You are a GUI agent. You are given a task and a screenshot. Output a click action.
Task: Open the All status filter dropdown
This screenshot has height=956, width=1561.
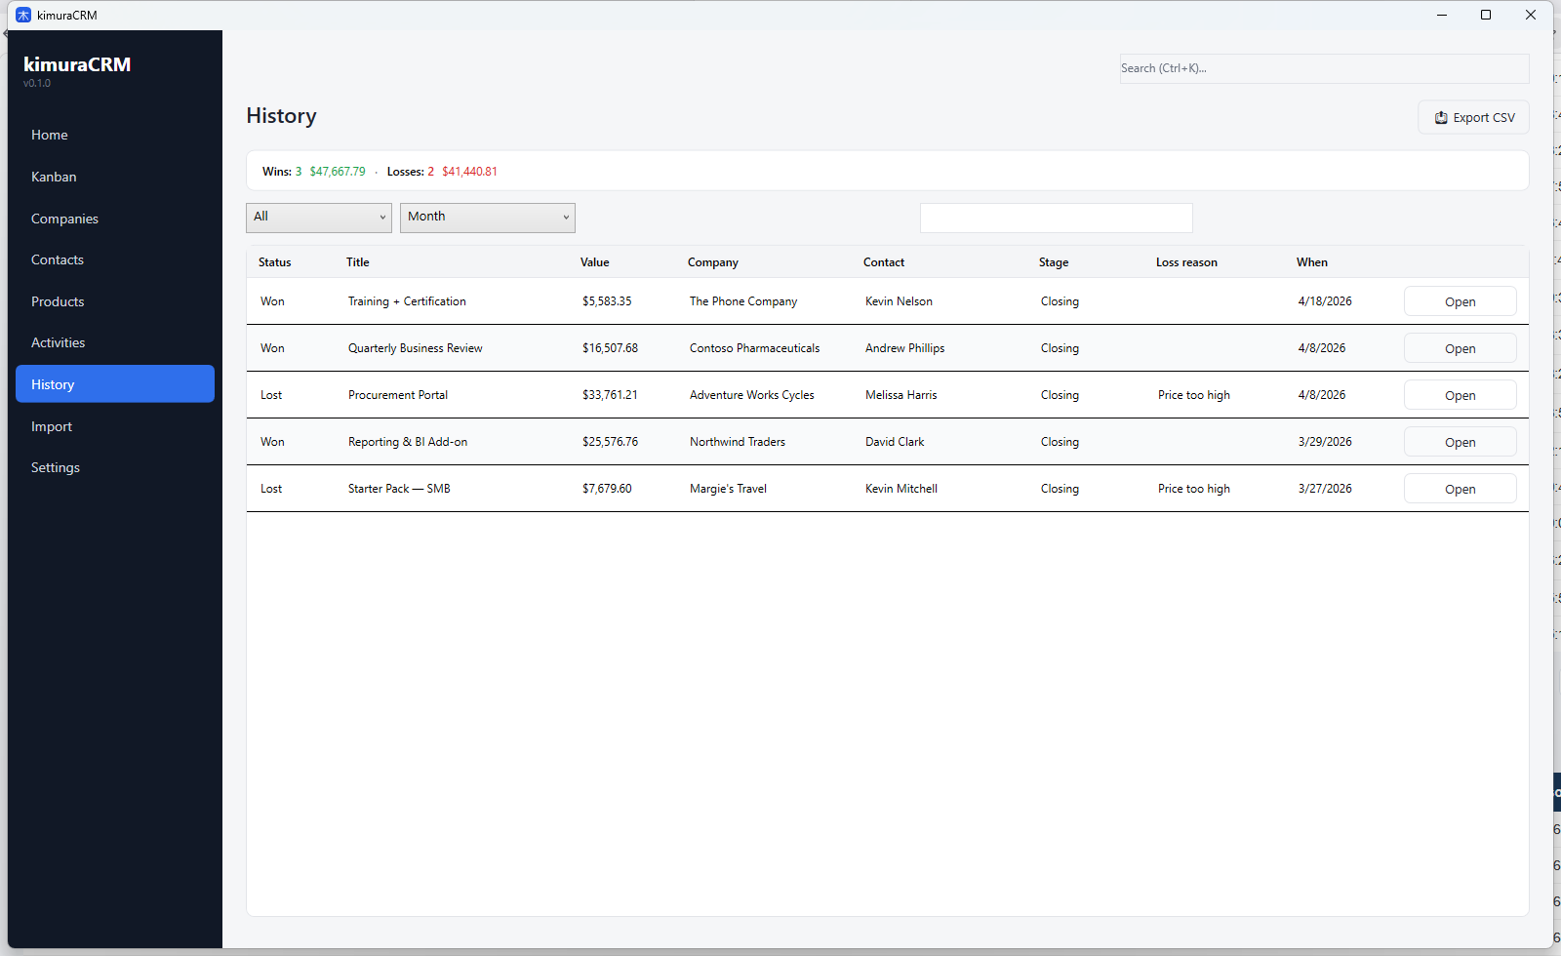tap(318, 218)
